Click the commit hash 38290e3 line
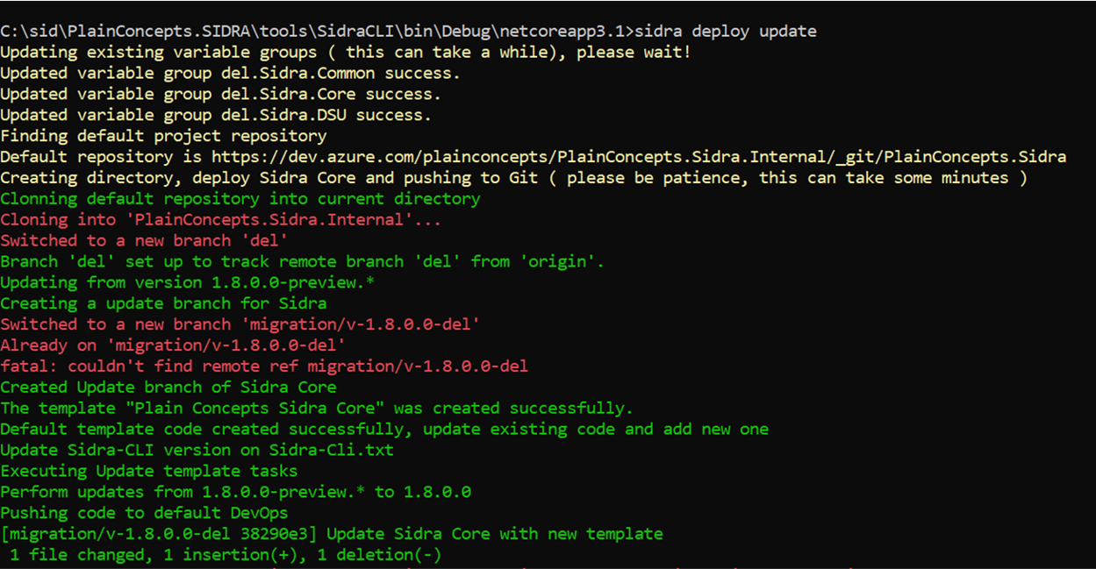1096x569 pixels. (x=331, y=534)
